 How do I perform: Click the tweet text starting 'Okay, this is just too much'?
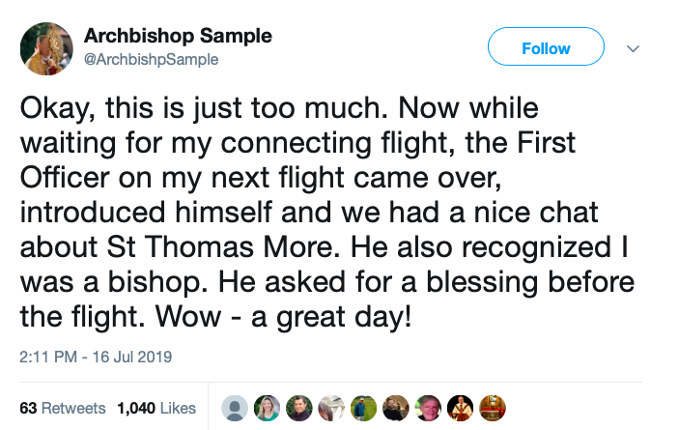pos(326,213)
